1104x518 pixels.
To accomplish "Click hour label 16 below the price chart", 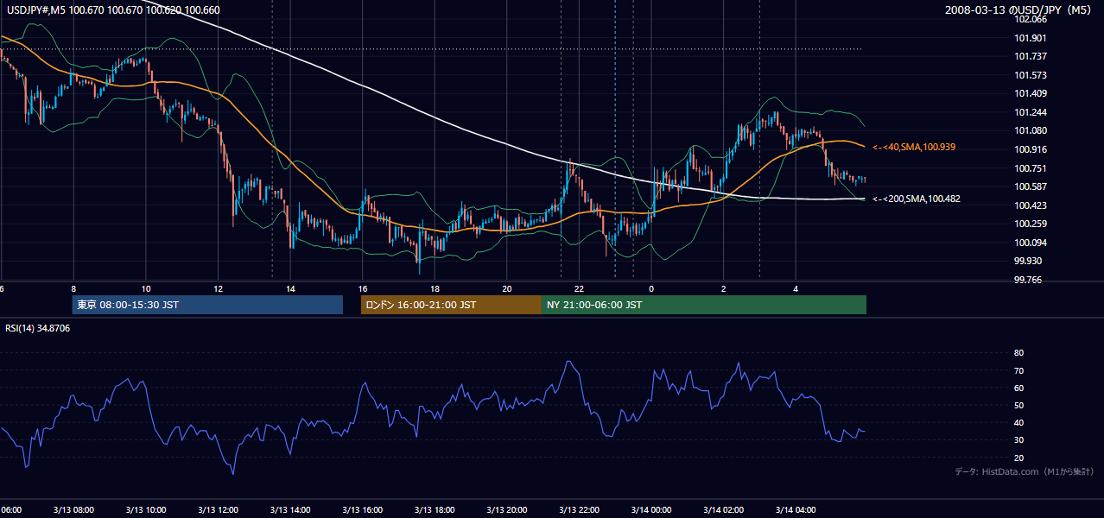I will point(363,289).
